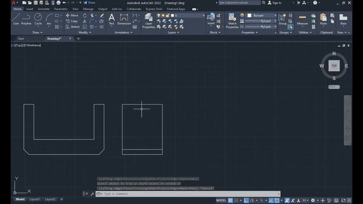Screen dimensions: 363x204
Task: Toggle ortho mode in status bar
Action: [x=246, y=200]
